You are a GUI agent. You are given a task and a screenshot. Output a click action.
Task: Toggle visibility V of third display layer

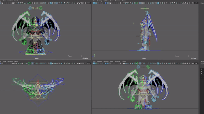pos(201,73)
